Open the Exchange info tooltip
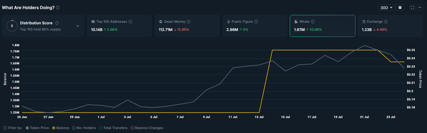427x133 pixels. pyautogui.click(x=386, y=22)
